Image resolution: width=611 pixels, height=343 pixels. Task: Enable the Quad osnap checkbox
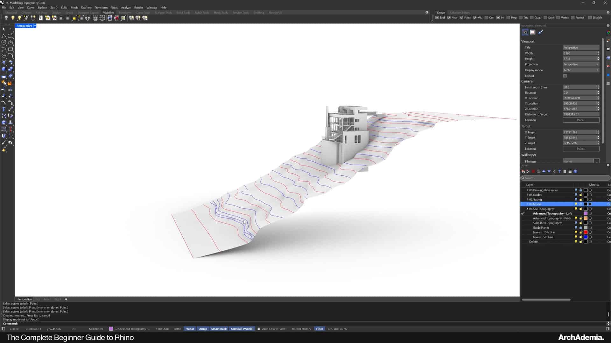click(x=531, y=18)
